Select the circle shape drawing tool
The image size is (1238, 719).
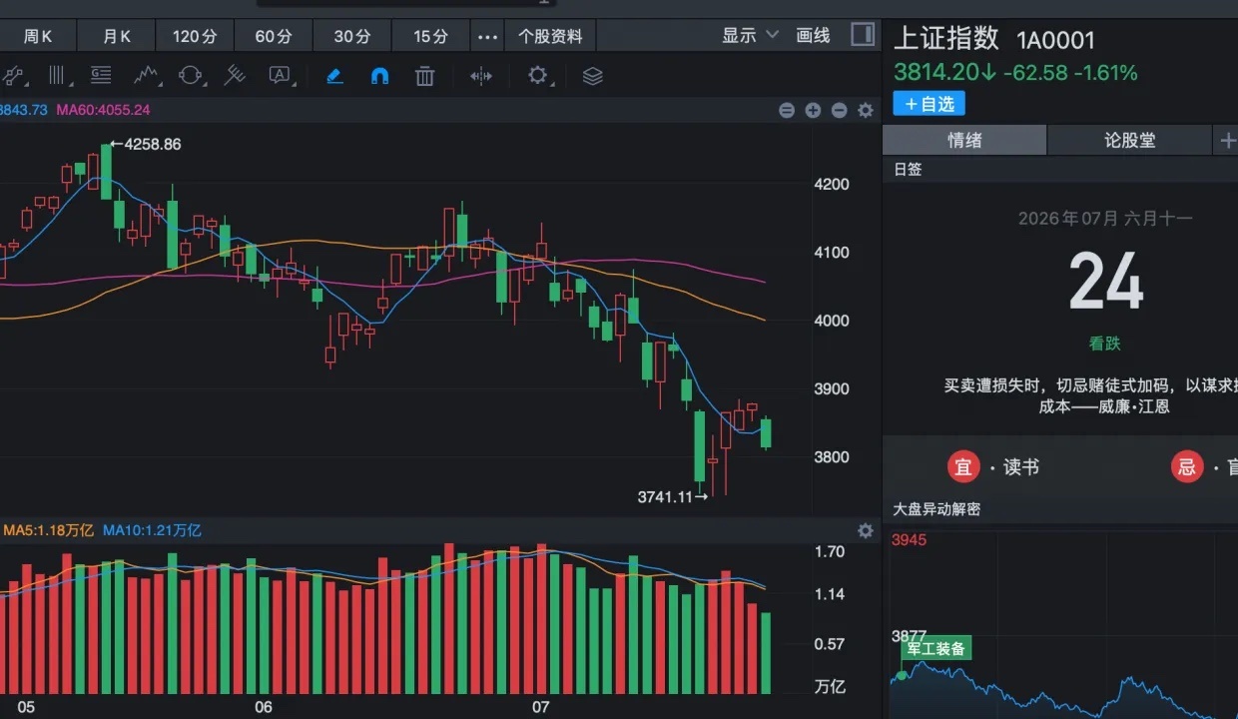tap(190, 76)
